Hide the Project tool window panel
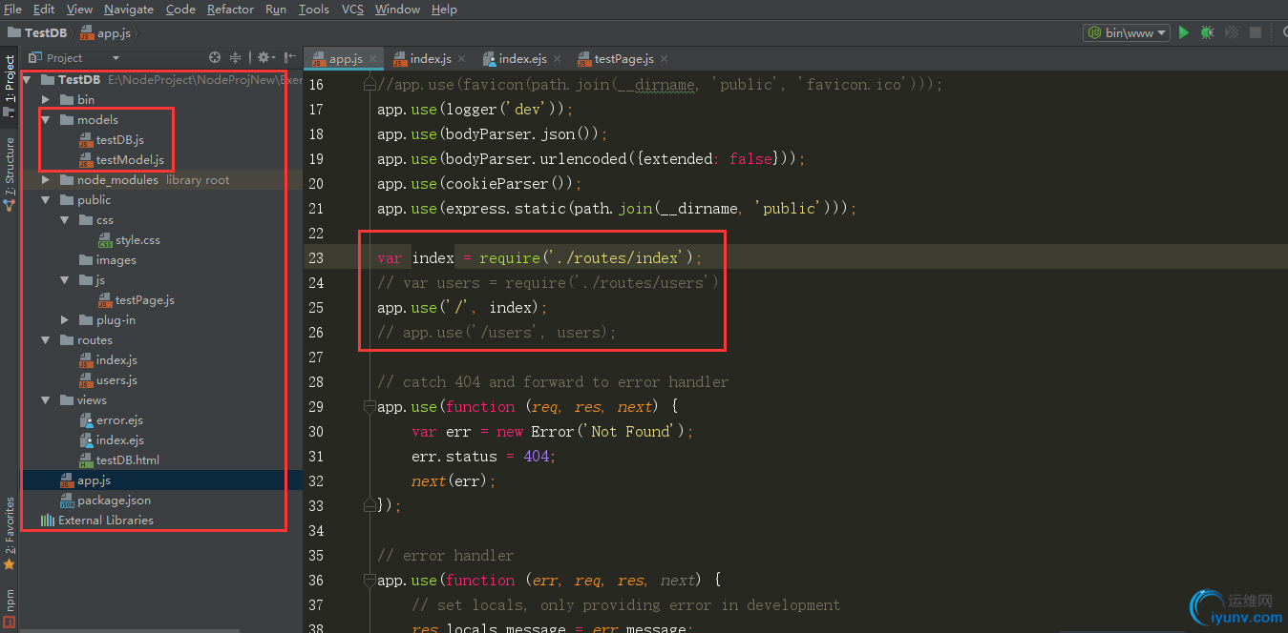The image size is (1288, 633). pyautogui.click(x=288, y=58)
